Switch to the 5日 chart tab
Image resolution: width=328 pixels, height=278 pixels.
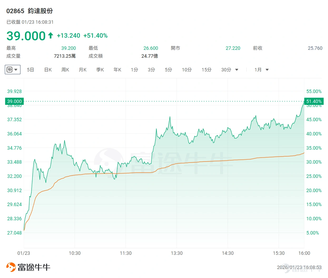(x=31, y=70)
